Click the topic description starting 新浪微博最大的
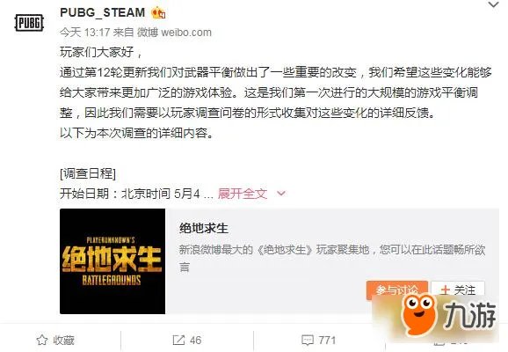This screenshot has height=352, width=508. (332, 258)
